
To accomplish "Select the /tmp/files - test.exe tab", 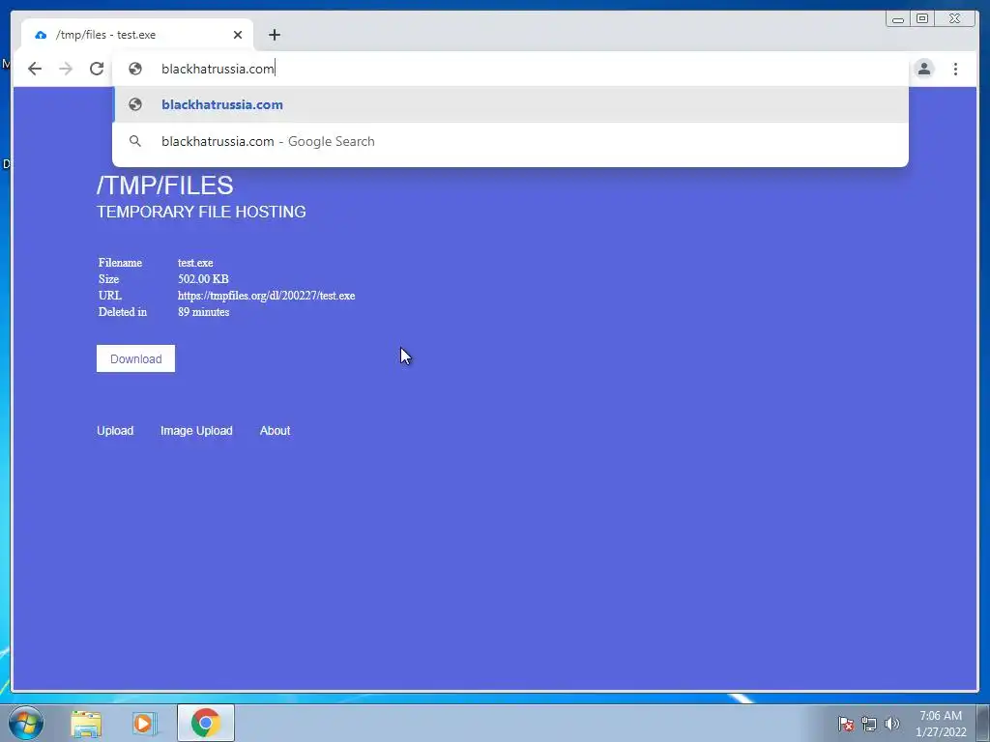I will 137,35.
